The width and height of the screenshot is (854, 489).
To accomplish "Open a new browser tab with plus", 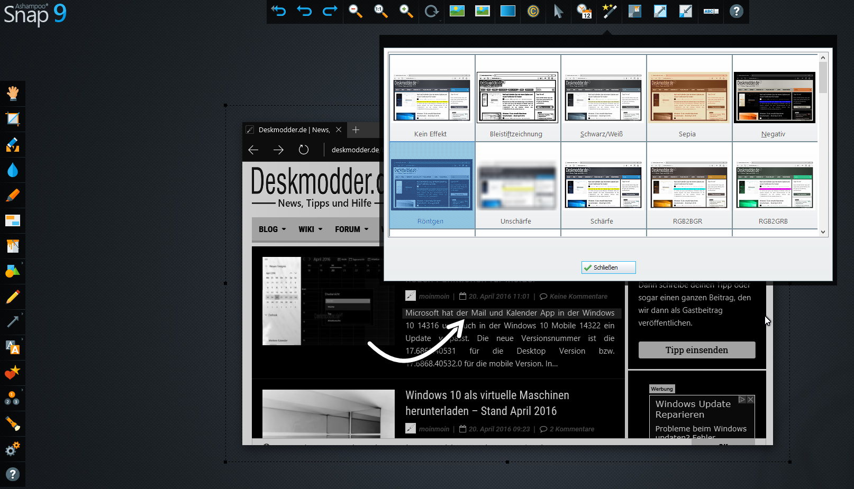I will (x=356, y=130).
